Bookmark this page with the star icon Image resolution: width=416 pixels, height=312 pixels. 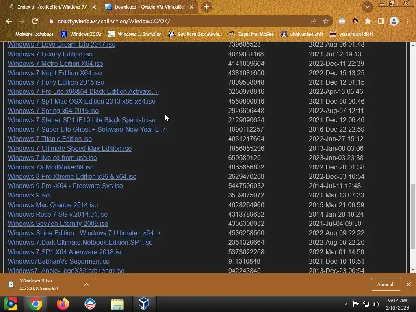coord(326,21)
